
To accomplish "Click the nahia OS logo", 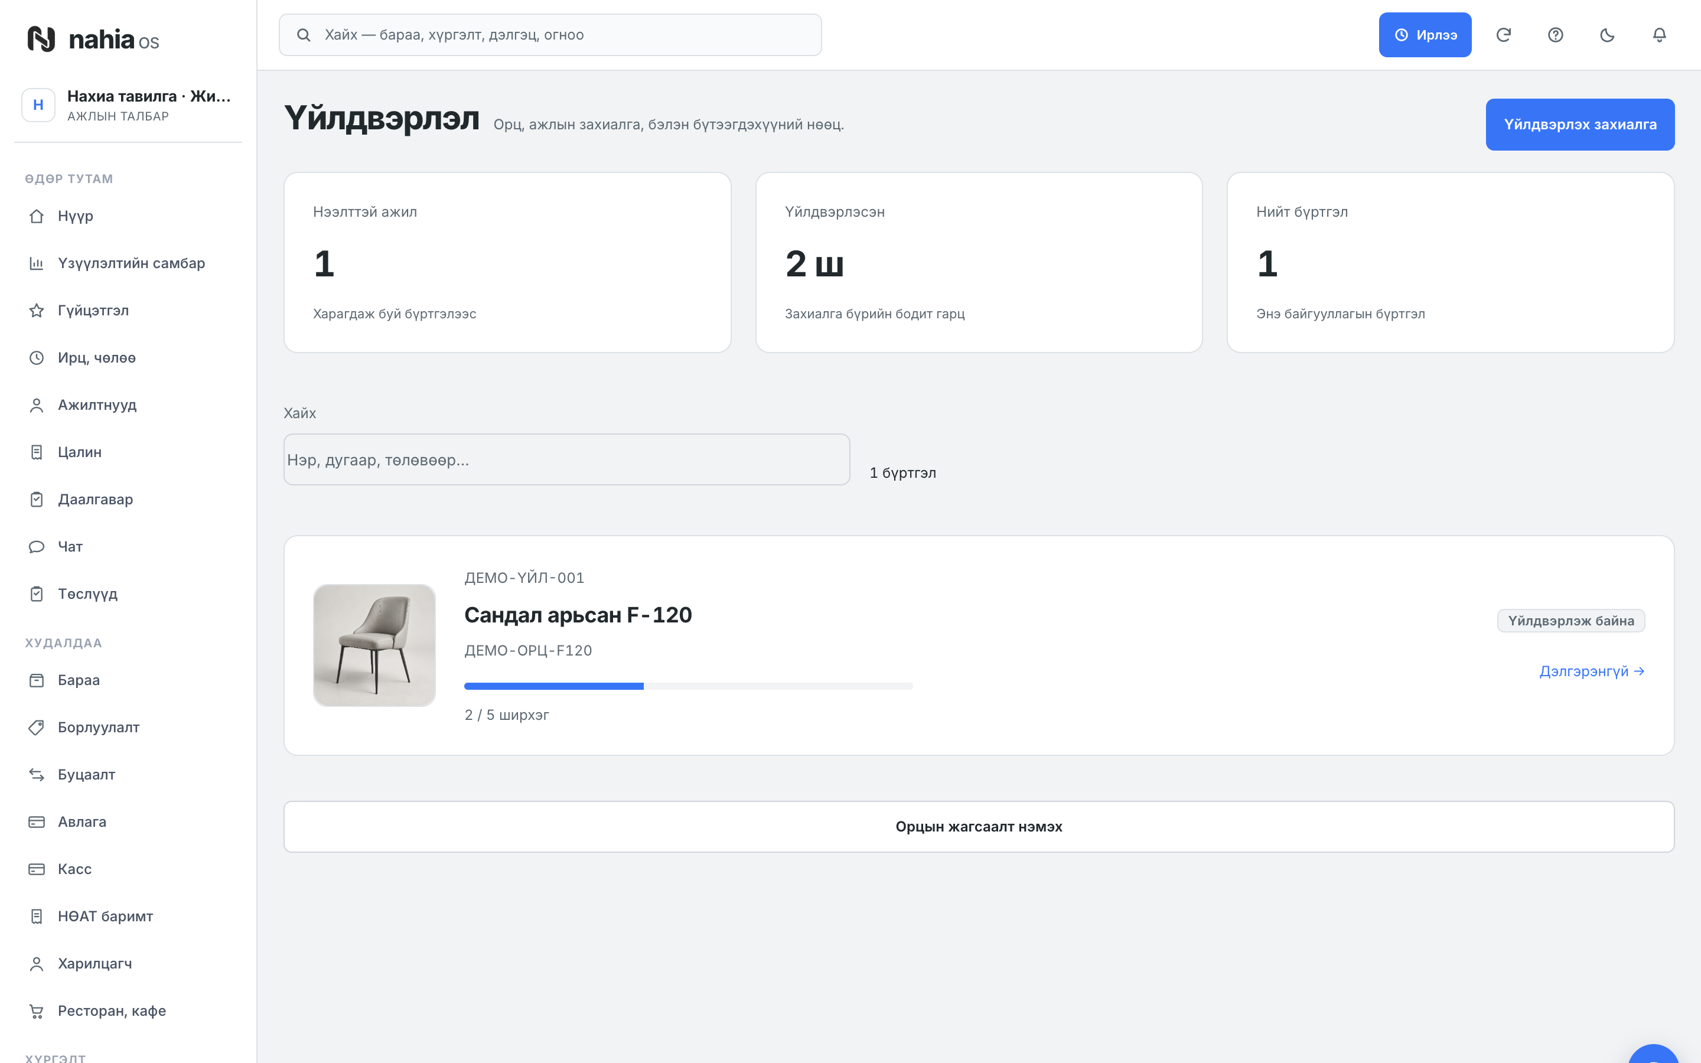I will [x=93, y=40].
